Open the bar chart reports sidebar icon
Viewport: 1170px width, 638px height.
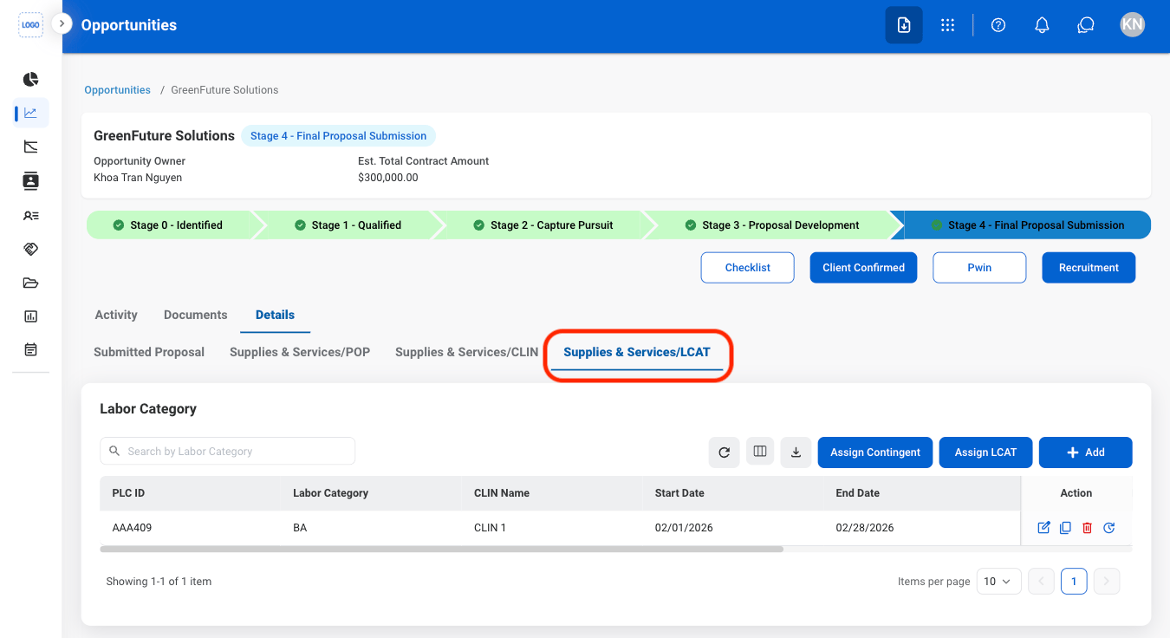click(31, 316)
